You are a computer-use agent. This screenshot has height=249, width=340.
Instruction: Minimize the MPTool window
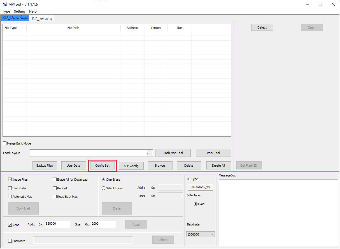coord(308,4)
